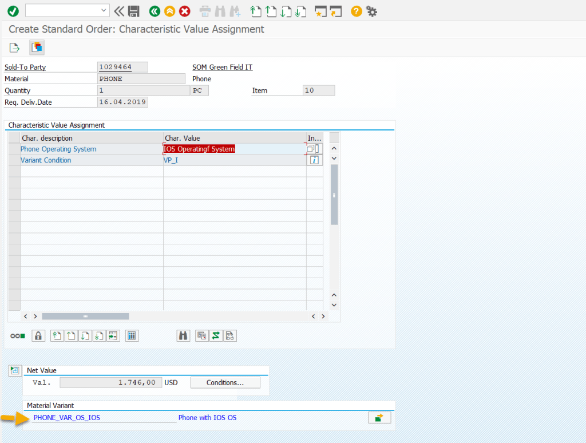586x443 pixels.
Task: Select the first row selector of table
Action: [14, 149]
